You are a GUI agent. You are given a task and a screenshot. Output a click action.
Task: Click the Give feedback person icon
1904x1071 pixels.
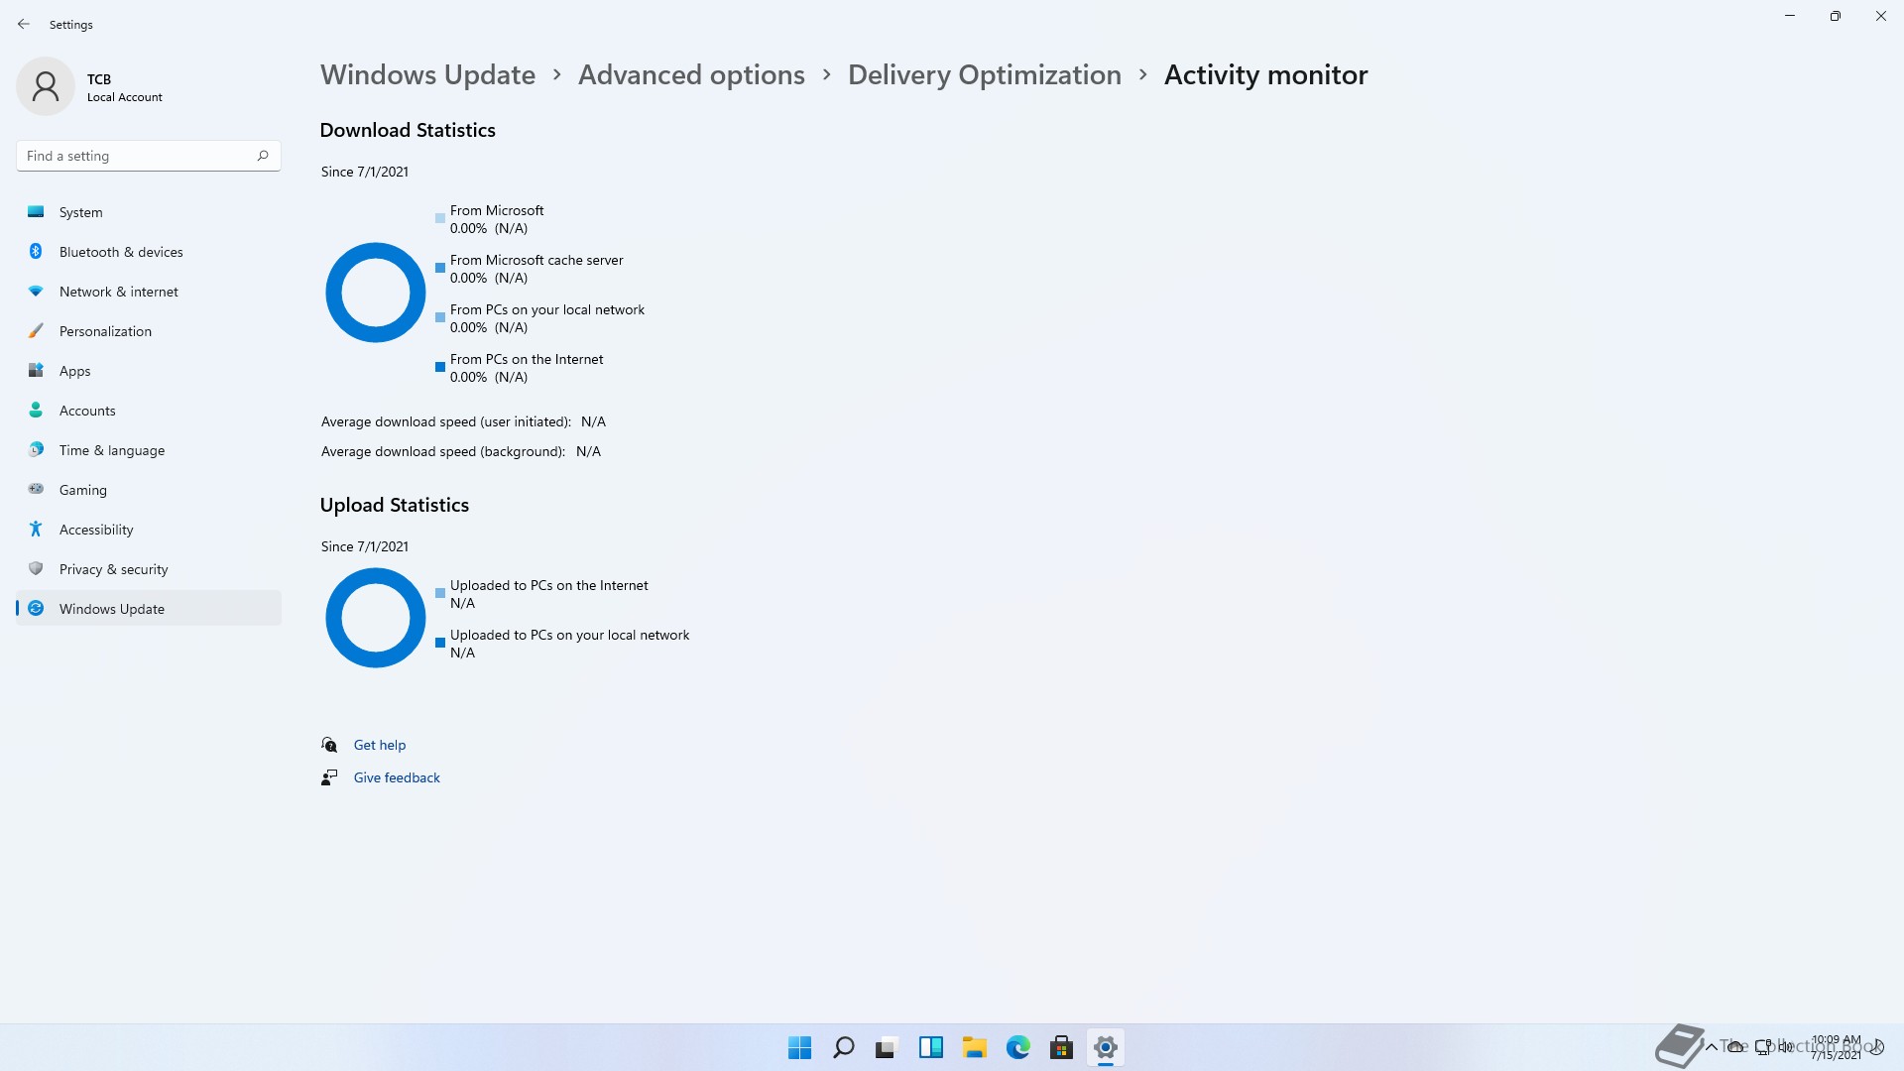tap(329, 777)
